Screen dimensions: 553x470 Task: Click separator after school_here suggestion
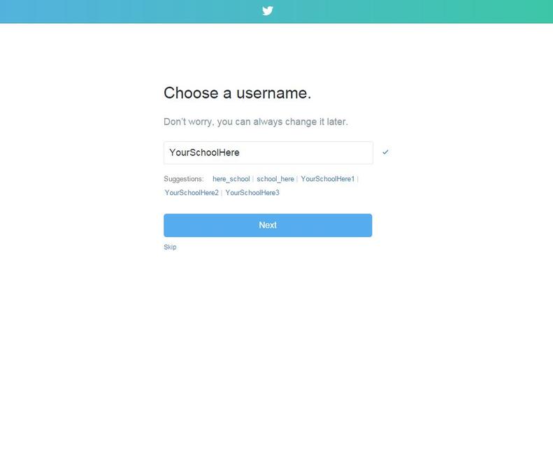pos(297,179)
